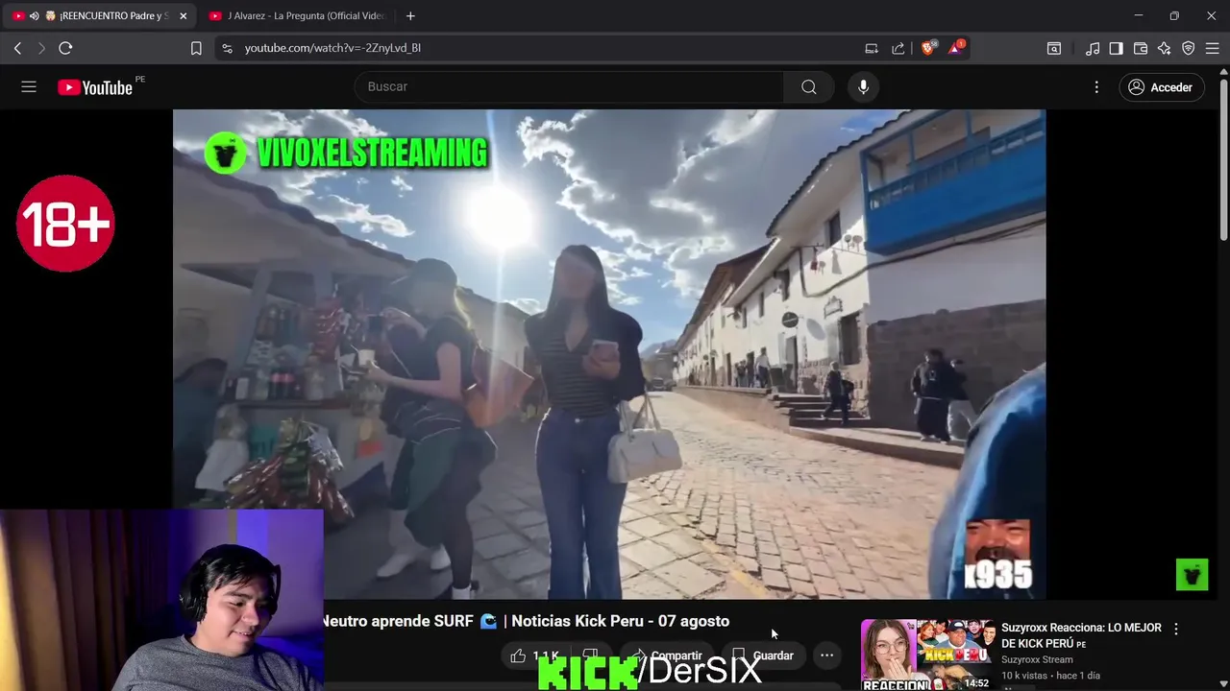Screen dimensions: 1230x691
Task: Start voice search with microphone
Action: [863, 86]
